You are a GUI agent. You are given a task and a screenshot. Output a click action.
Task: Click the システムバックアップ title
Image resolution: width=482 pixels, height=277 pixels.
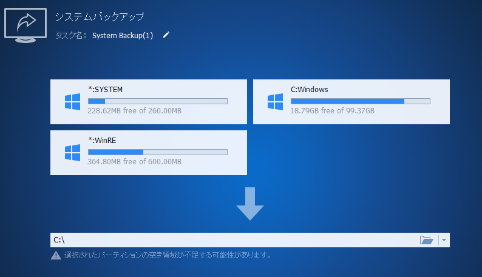point(100,16)
